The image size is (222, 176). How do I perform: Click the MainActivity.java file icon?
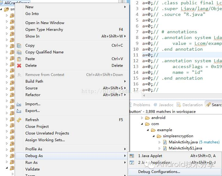(165, 142)
